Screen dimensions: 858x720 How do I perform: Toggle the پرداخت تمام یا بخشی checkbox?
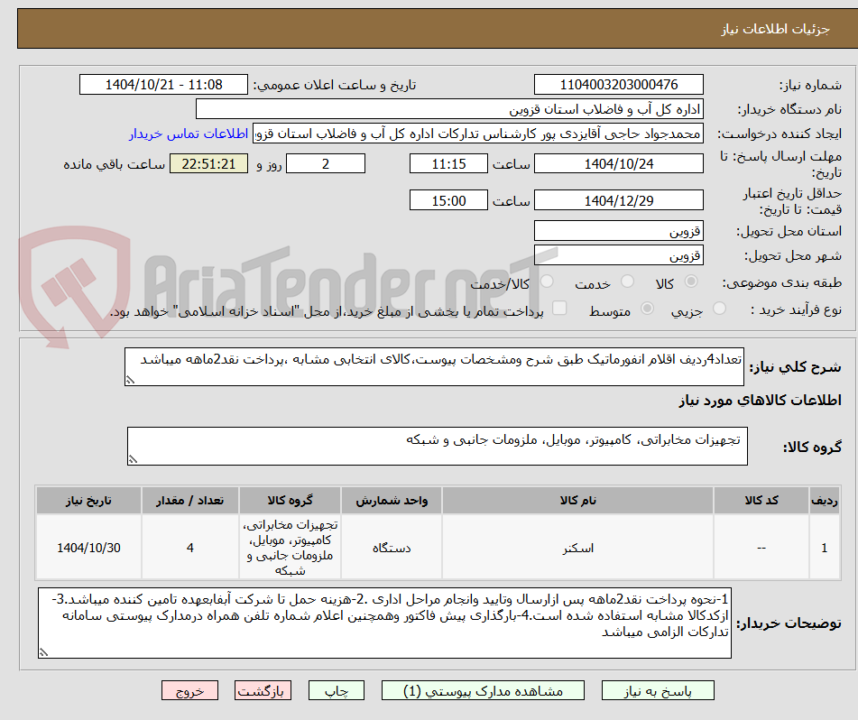click(x=559, y=309)
